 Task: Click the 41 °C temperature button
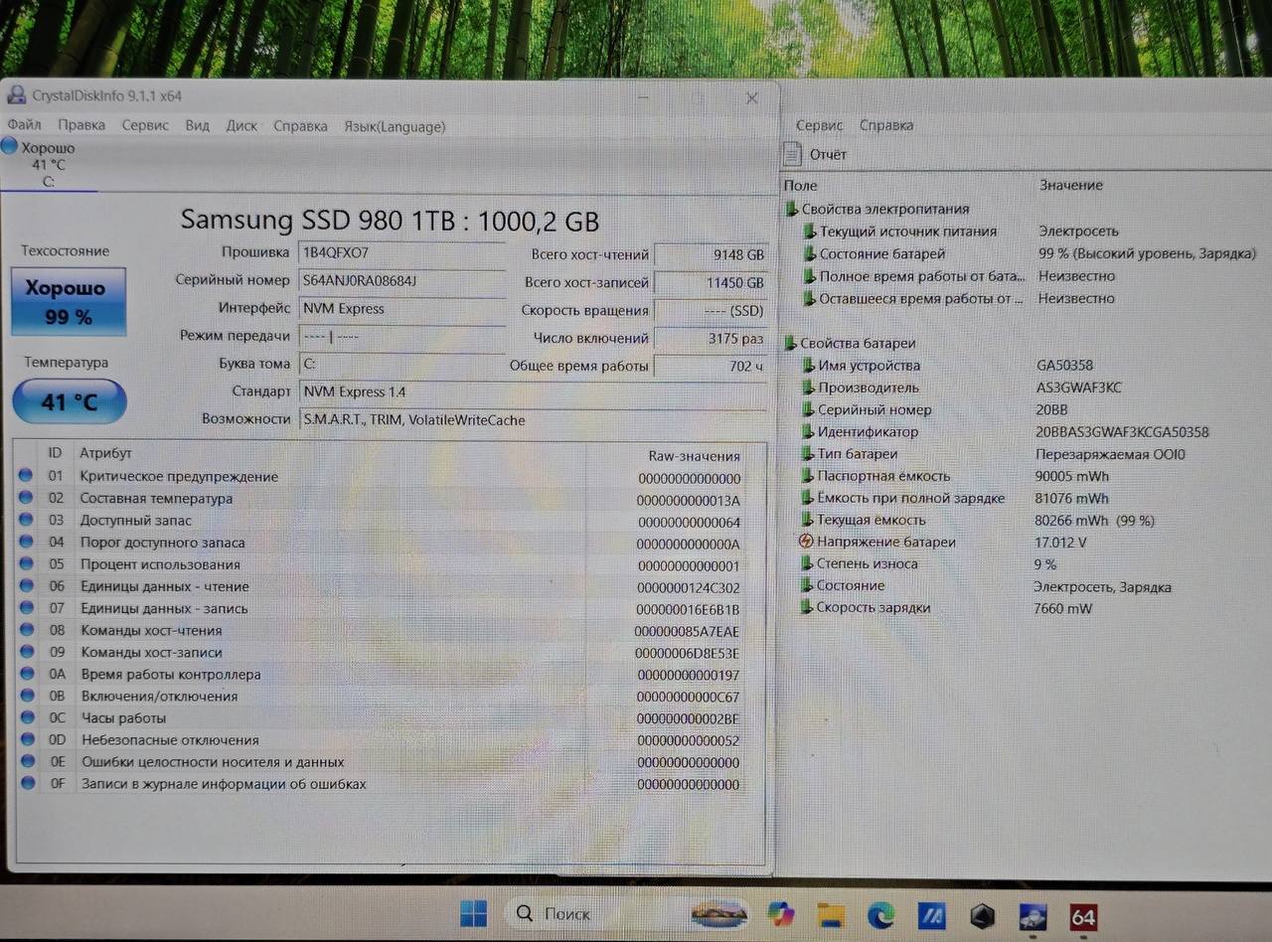69,401
